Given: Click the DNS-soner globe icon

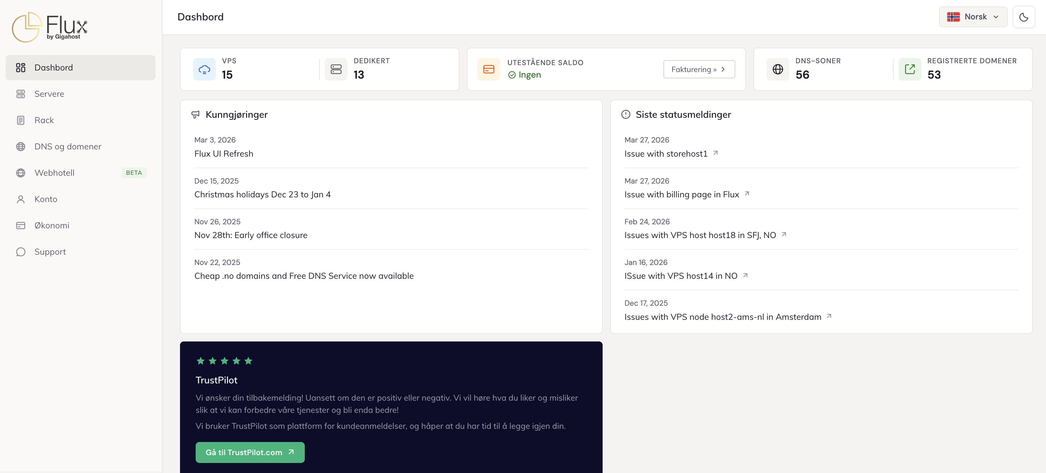Looking at the screenshot, I should pyautogui.click(x=778, y=69).
